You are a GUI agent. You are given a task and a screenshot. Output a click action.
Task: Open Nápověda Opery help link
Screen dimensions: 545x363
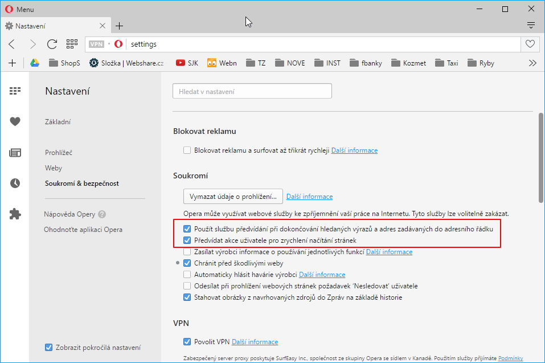(69, 214)
